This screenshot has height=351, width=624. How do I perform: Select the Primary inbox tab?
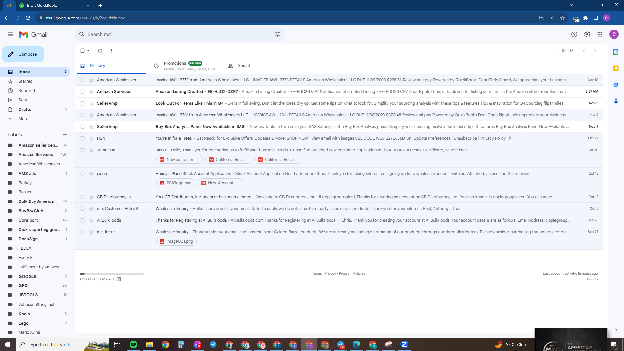[x=111, y=66]
